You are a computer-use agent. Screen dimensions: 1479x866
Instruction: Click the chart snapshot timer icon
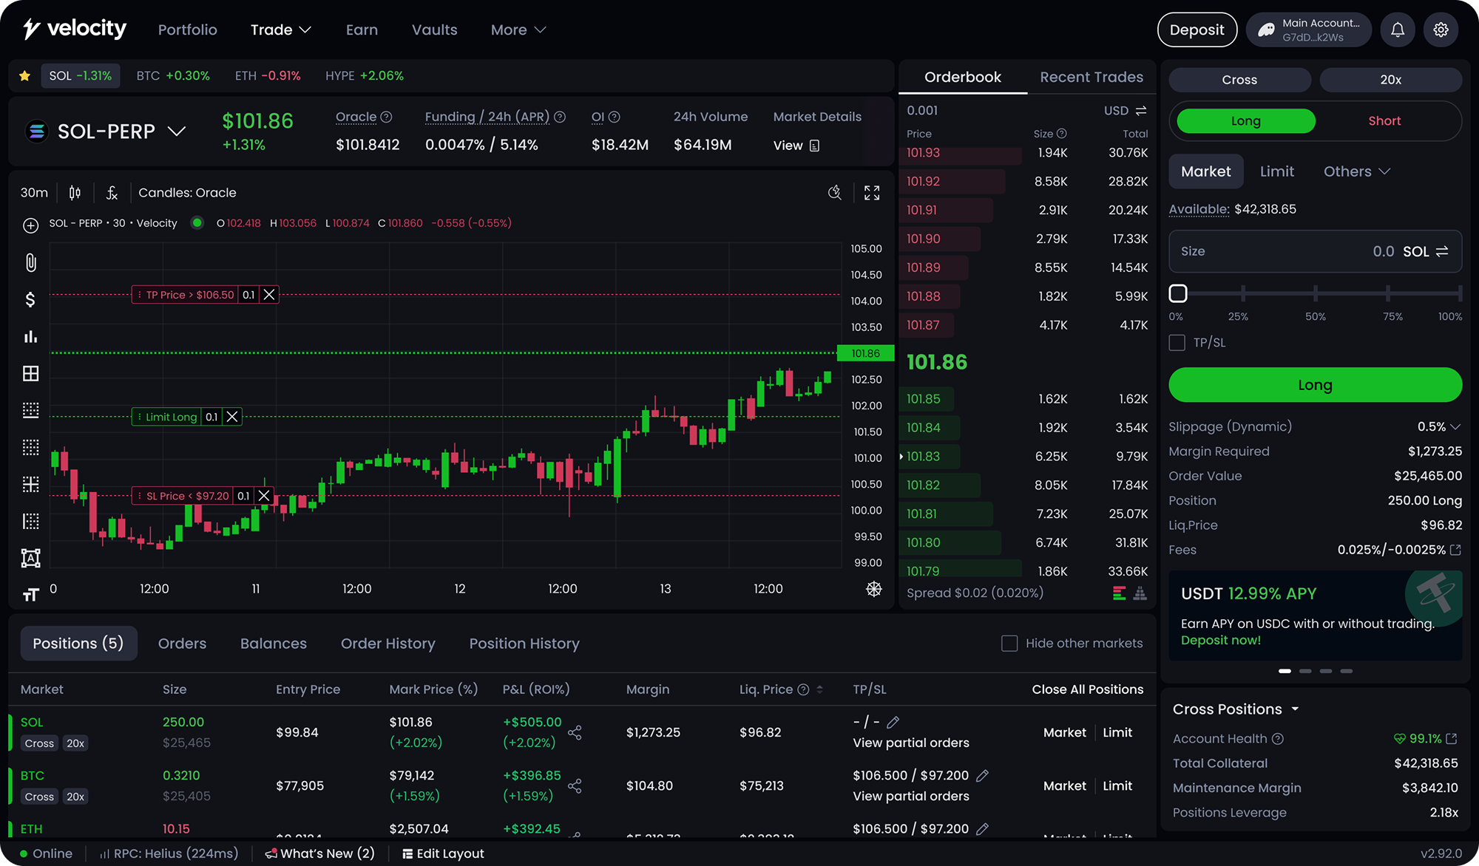point(835,193)
